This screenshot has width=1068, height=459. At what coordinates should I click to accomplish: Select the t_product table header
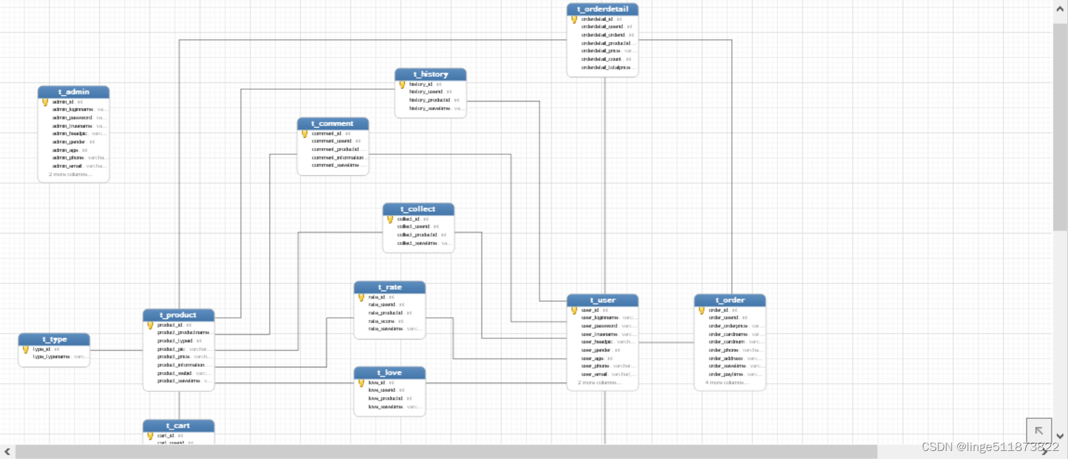click(179, 315)
